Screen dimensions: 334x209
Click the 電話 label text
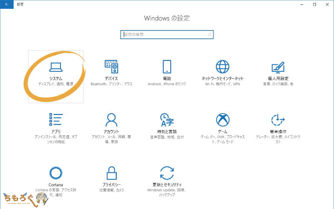[x=167, y=78]
